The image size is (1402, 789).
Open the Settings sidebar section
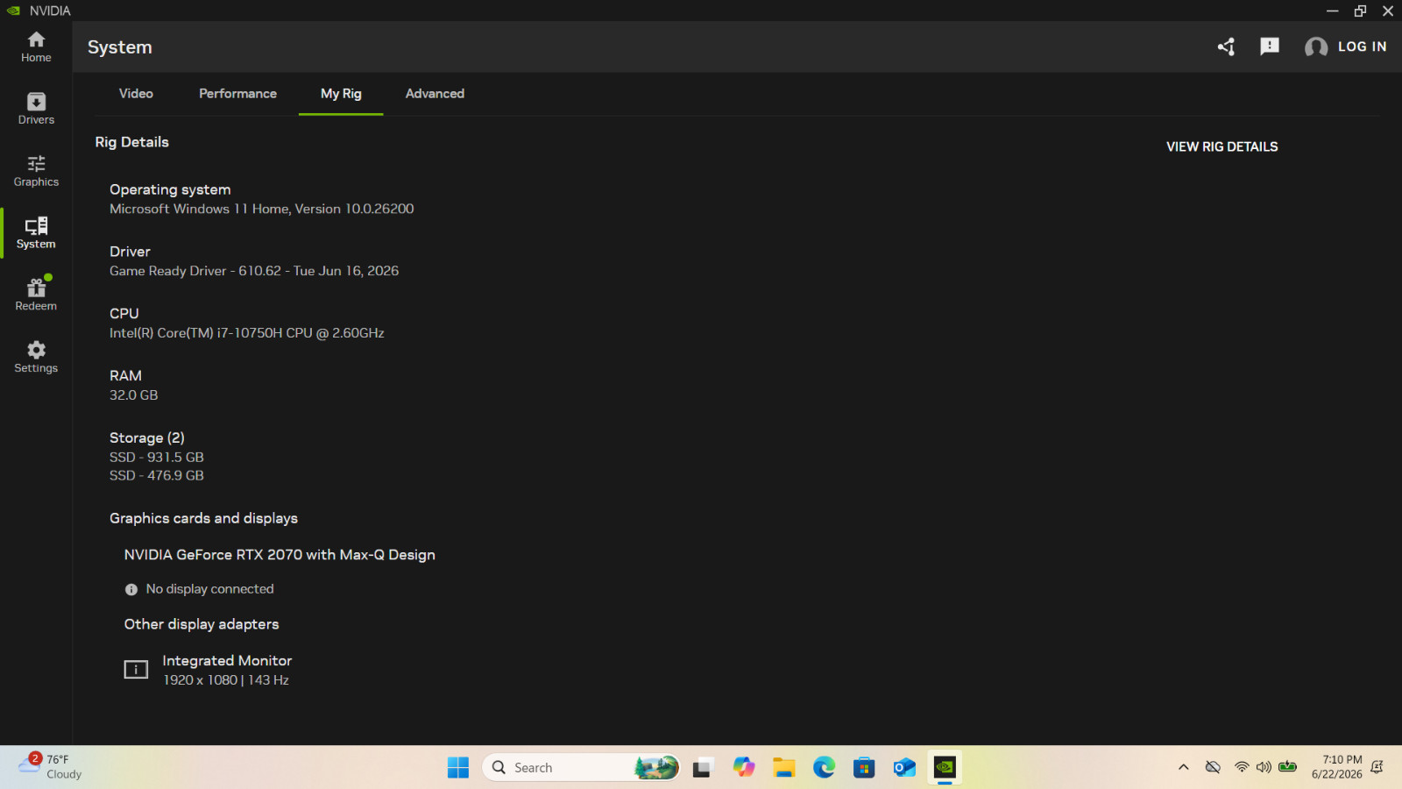click(36, 357)
